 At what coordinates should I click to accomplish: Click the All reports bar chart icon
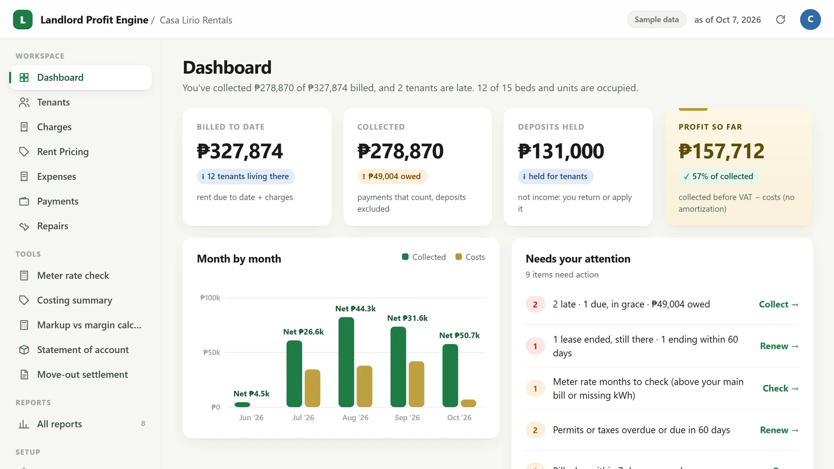(24, 424)
